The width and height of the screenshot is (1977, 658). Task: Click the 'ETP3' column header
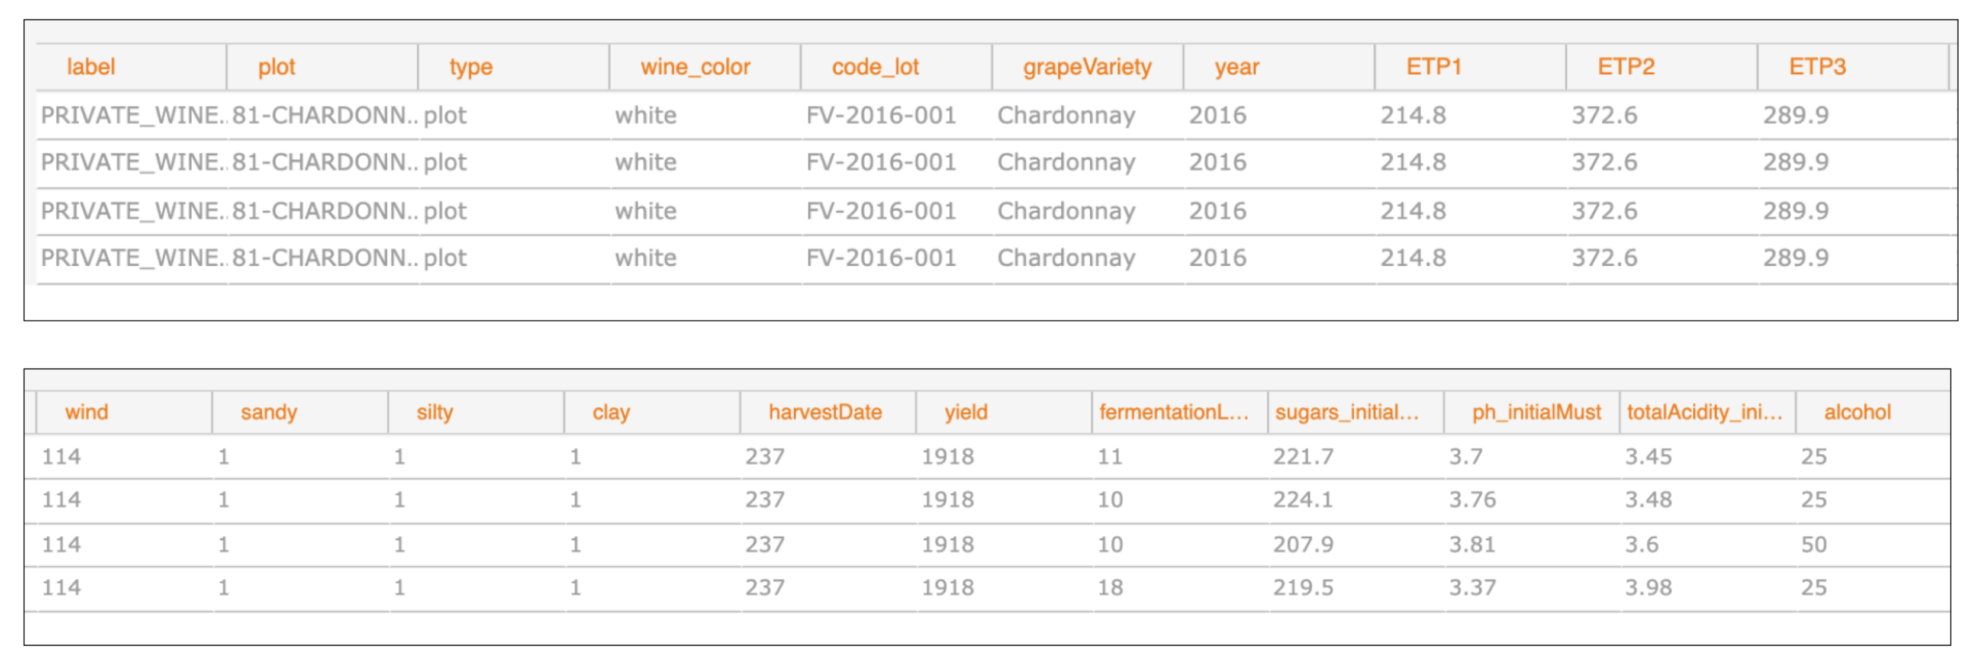pos(1817,67)
